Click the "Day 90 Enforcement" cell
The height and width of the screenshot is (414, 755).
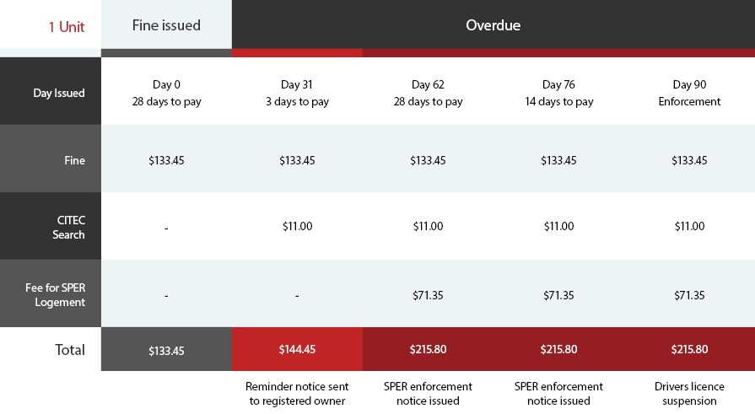689,93
